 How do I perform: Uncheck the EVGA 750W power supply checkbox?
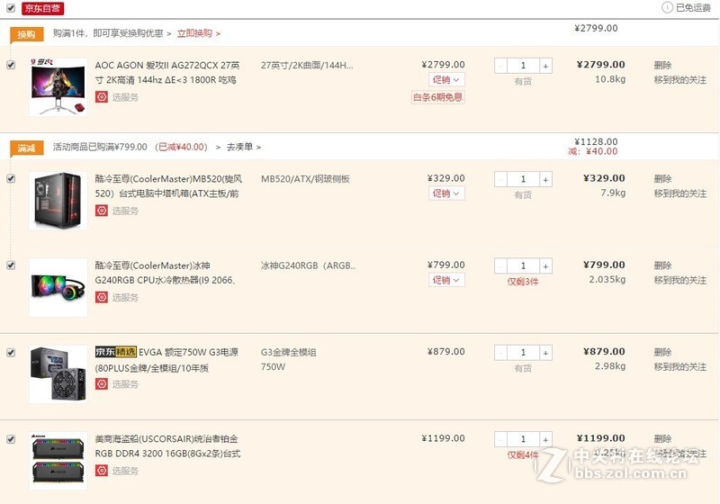[11, 352]
